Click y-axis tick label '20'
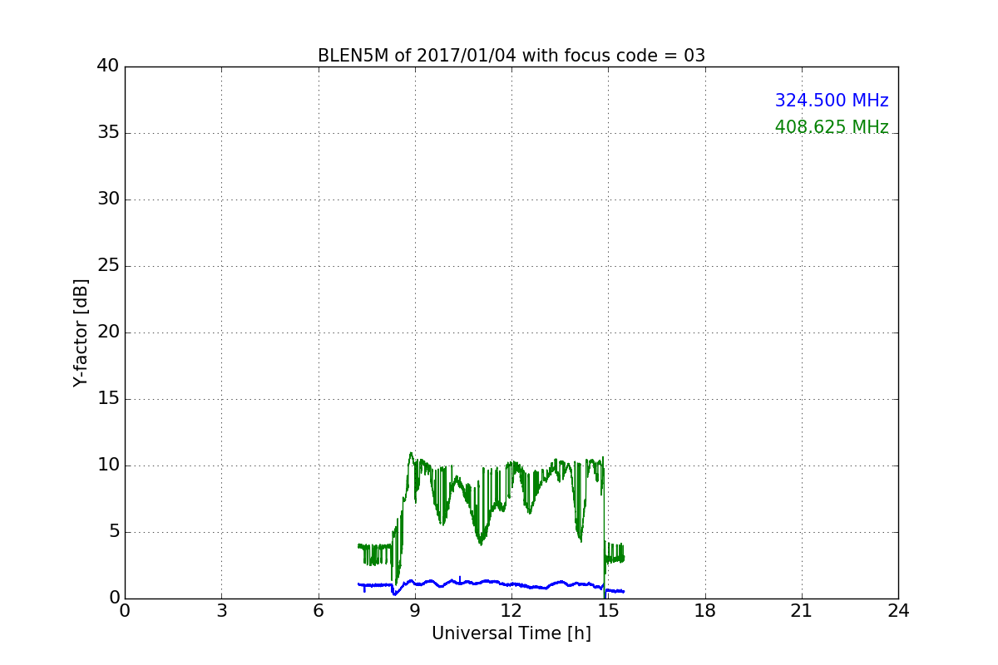The image size is (998, 665). [x=108, y=332]
